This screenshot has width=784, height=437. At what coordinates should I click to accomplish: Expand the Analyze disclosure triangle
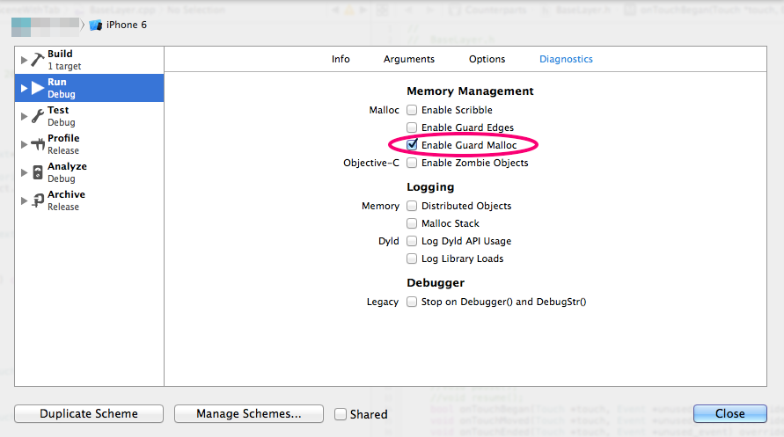pyautogui.click(x=24, y=172)
